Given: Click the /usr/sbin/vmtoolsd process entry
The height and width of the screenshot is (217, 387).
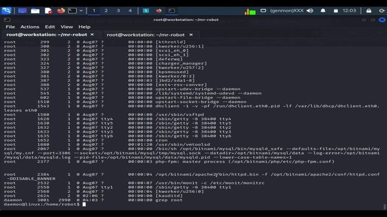Looking at the screenshot, I should 183,145.
